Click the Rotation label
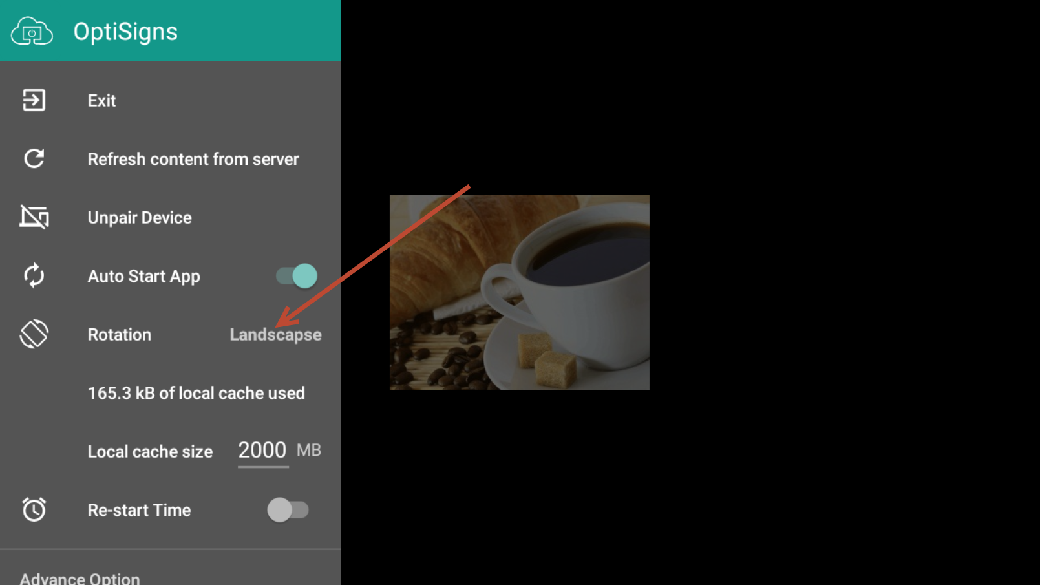Image resolution: width=1040 pixels, height=585 pixels. (x=120, y=335)
